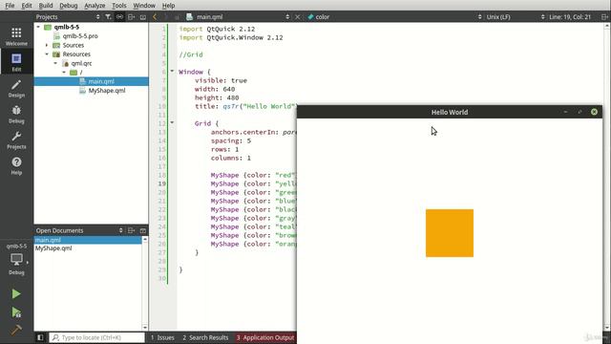
Task: Run the project with green play button
Action: pyautogui.click(x=16, y=293)
